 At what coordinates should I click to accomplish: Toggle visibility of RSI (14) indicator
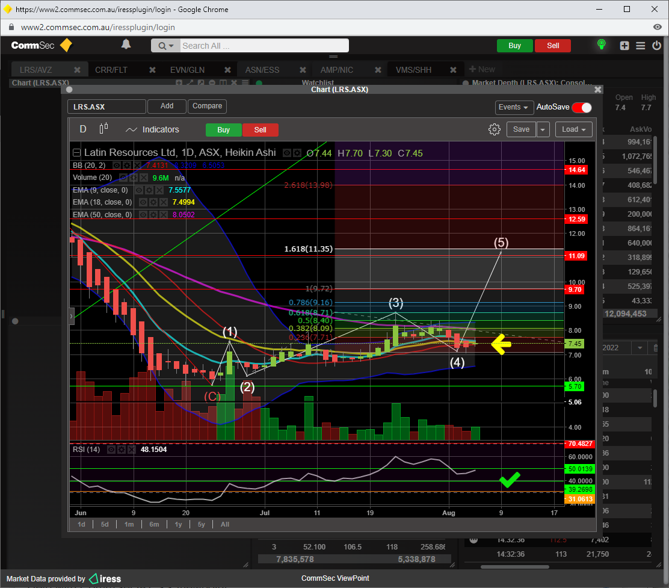[111, 450]
